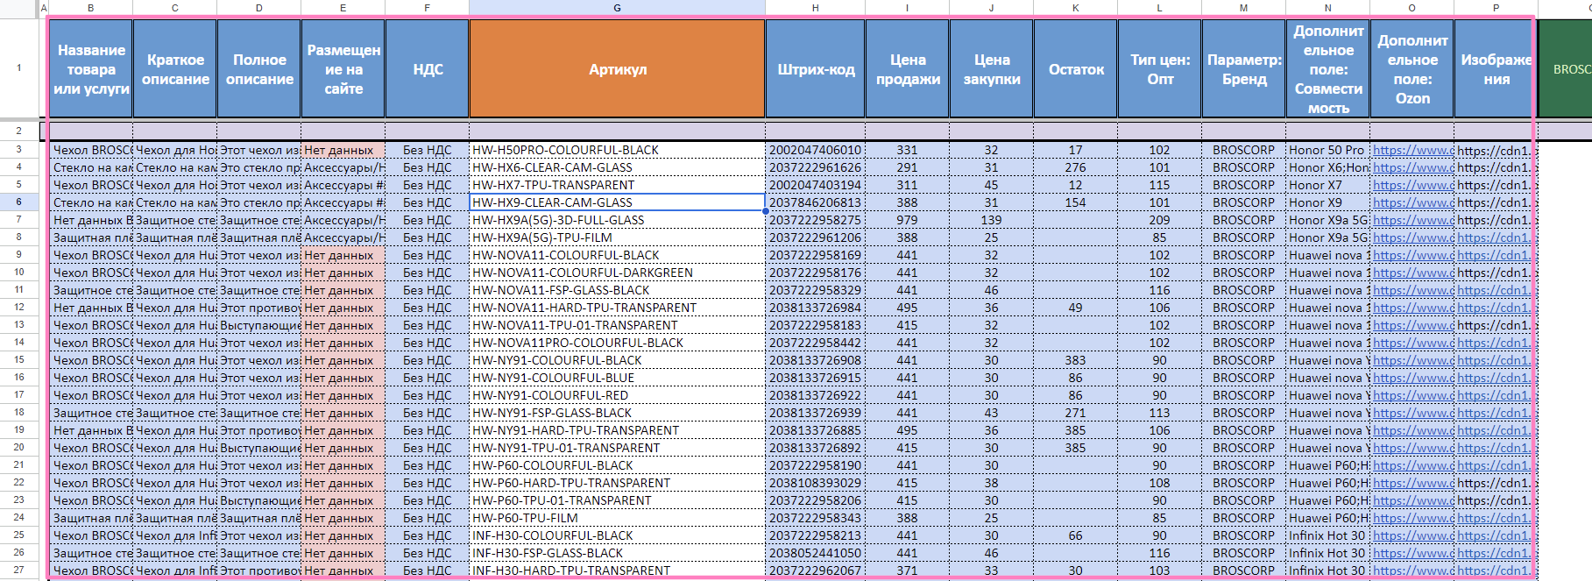Click the Тип цен: Опт header
The height and width of the screenshot is (581, 1592).
tap(1159, 69)
